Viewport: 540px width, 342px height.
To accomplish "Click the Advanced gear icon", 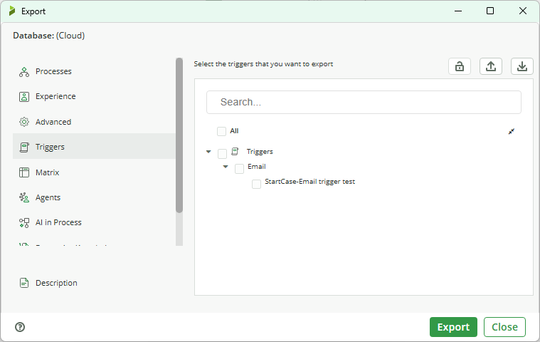I will (x=24, y=122).
